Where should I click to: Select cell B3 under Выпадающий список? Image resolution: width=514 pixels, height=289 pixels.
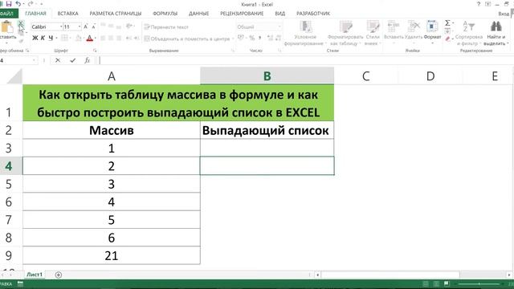click(x=267, y=148)
